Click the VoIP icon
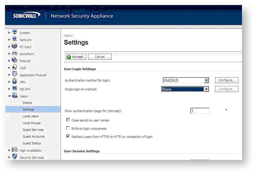The image size is (256, 174). coord(15,67)
